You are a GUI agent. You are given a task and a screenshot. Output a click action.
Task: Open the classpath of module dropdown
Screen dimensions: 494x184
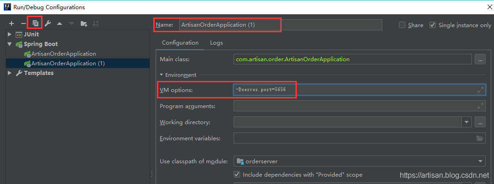[481, 161]
